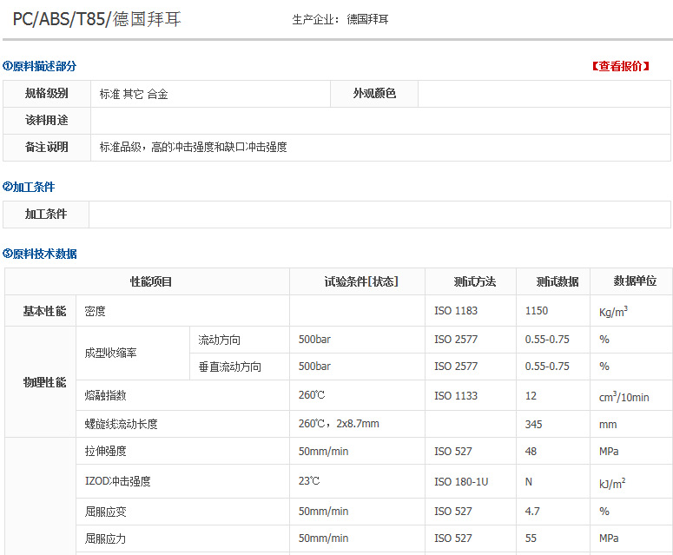The image size is (673, 555).
Task: Select the 熔融指数 property cell
Action: 106,396
